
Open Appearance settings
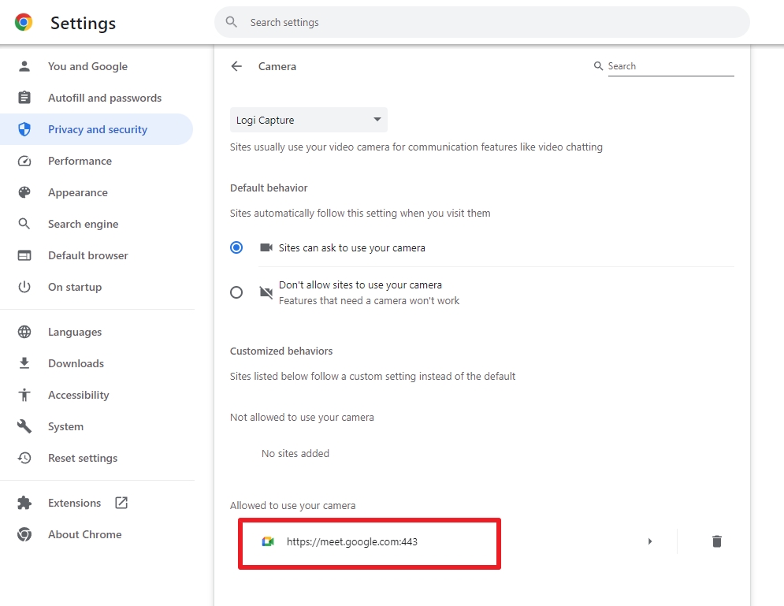click(77, 192)
